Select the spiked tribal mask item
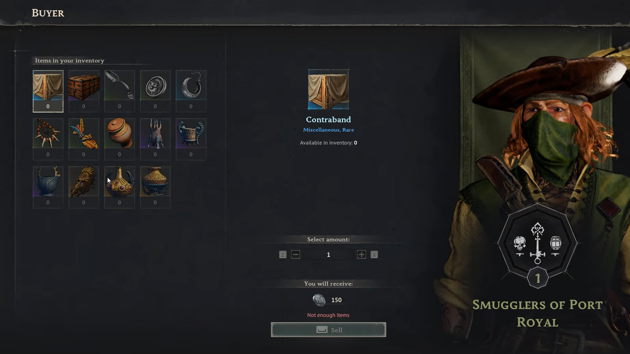Screen dimensions: 630x354 84,187
